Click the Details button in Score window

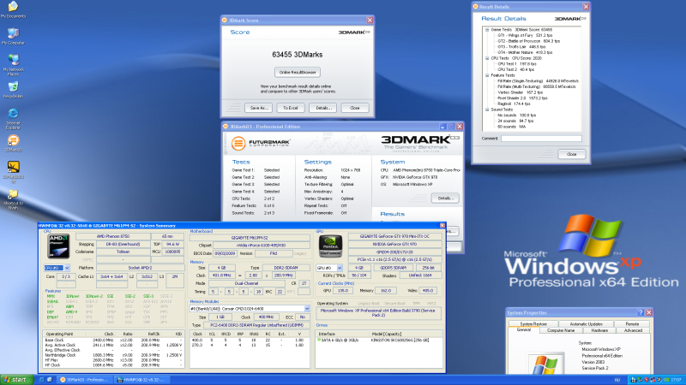(x=323, y=108)
